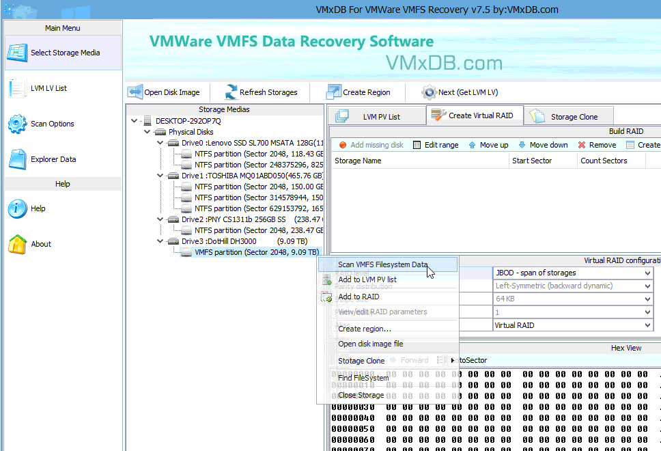Click the Create Region toolbar icon
This screenshot has width=661, height=451.
[334, 92]
